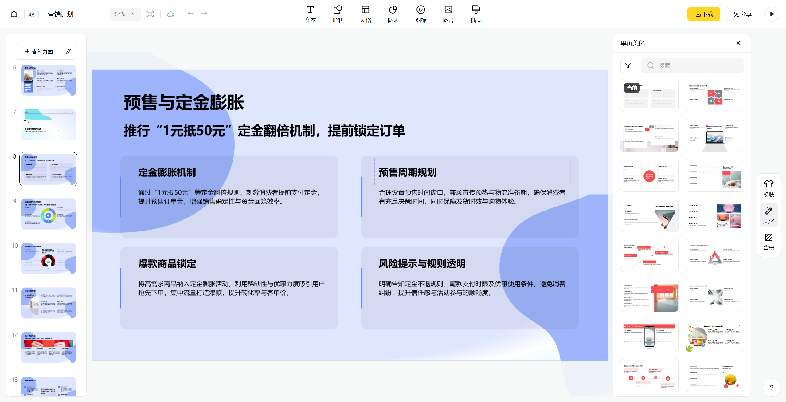This screenshot has height=402, width=786.
Task: Click the undo arrow
Action: tap(191, 14)
